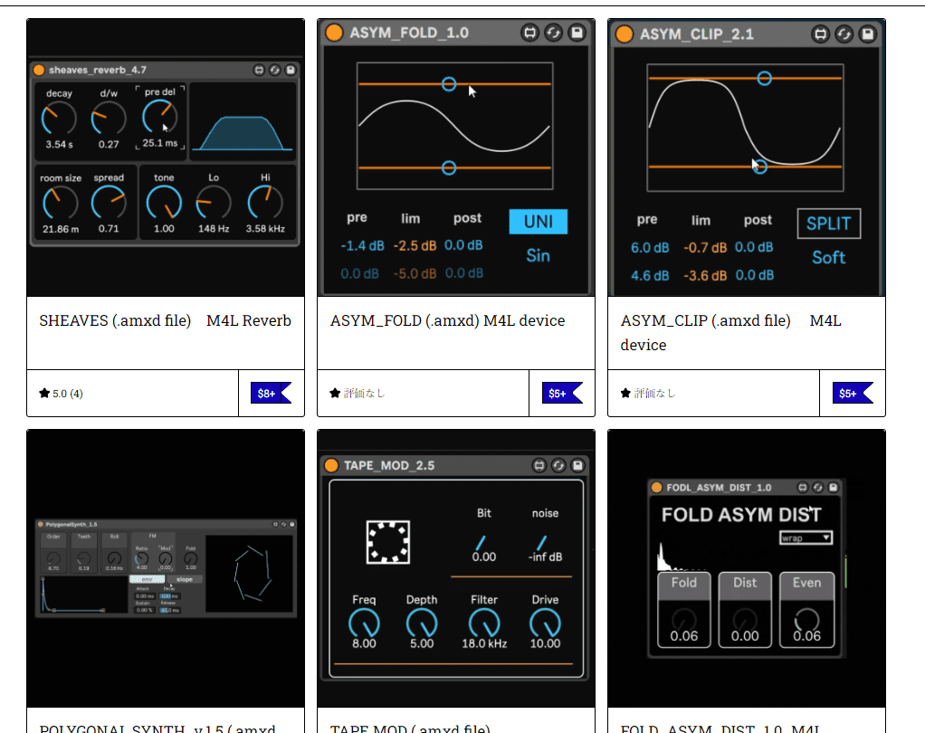Click the save icon on sheaves_reverb_4.7
Image resolution: width=925 pixels, height=733 pixels.
point(291,70)
